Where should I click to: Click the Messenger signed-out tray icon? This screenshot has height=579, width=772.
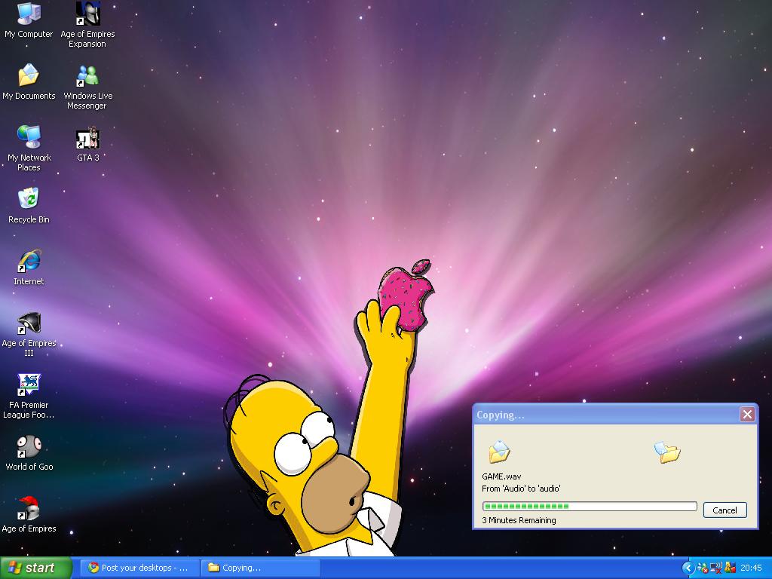pyautogui.click(x=703, y=568)
